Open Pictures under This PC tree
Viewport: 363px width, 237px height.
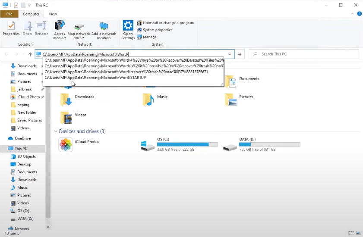24,195
